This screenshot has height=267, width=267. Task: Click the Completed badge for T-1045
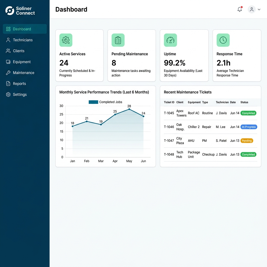[248, 113]
